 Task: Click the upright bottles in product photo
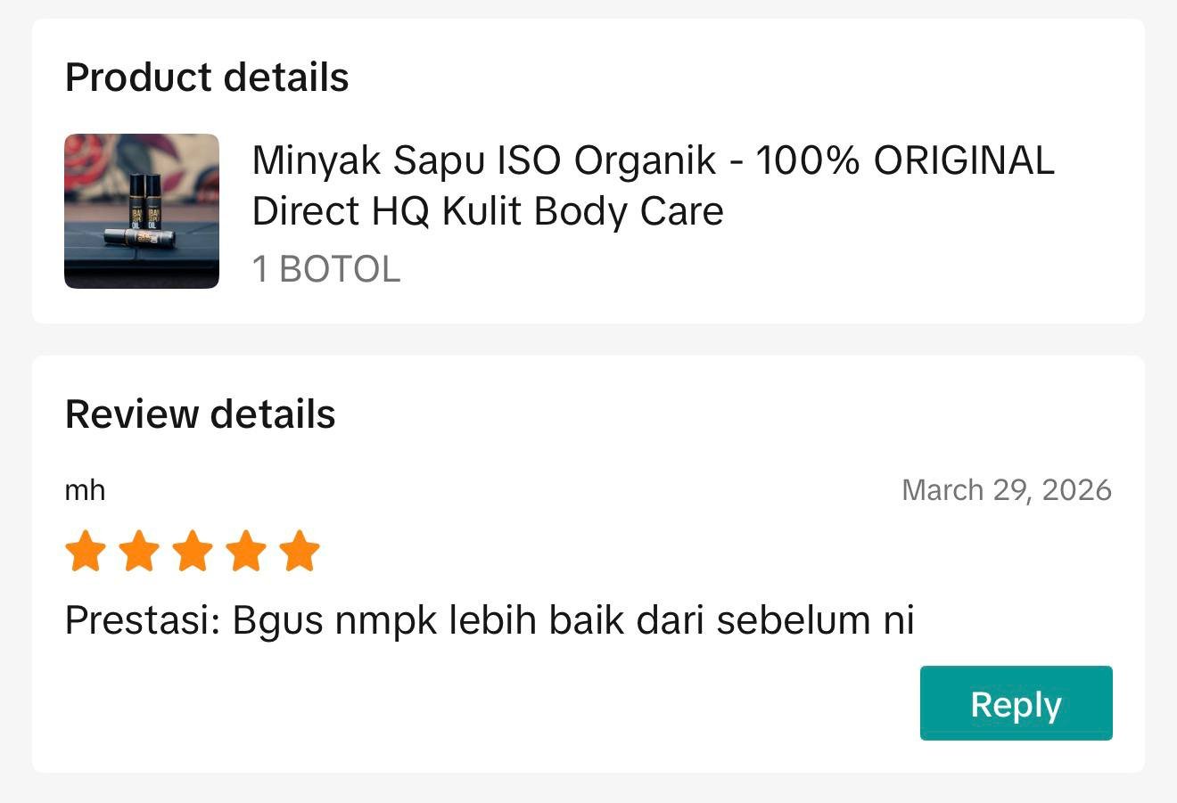(144, 200)
